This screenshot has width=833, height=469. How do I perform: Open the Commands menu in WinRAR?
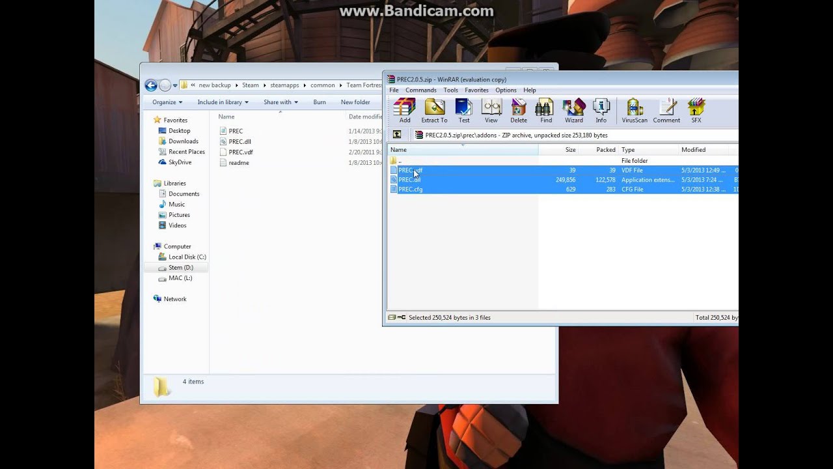421,90
